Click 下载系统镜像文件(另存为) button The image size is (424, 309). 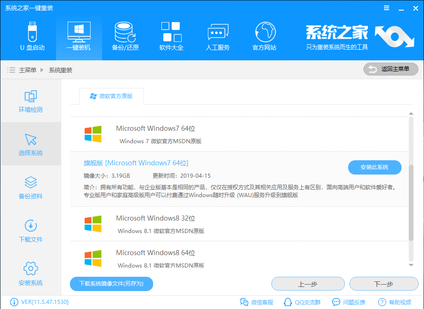[111, 284]
